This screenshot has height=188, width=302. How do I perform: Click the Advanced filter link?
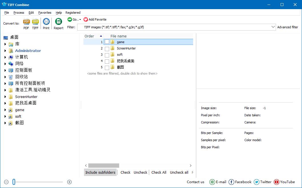pos(287,27)
